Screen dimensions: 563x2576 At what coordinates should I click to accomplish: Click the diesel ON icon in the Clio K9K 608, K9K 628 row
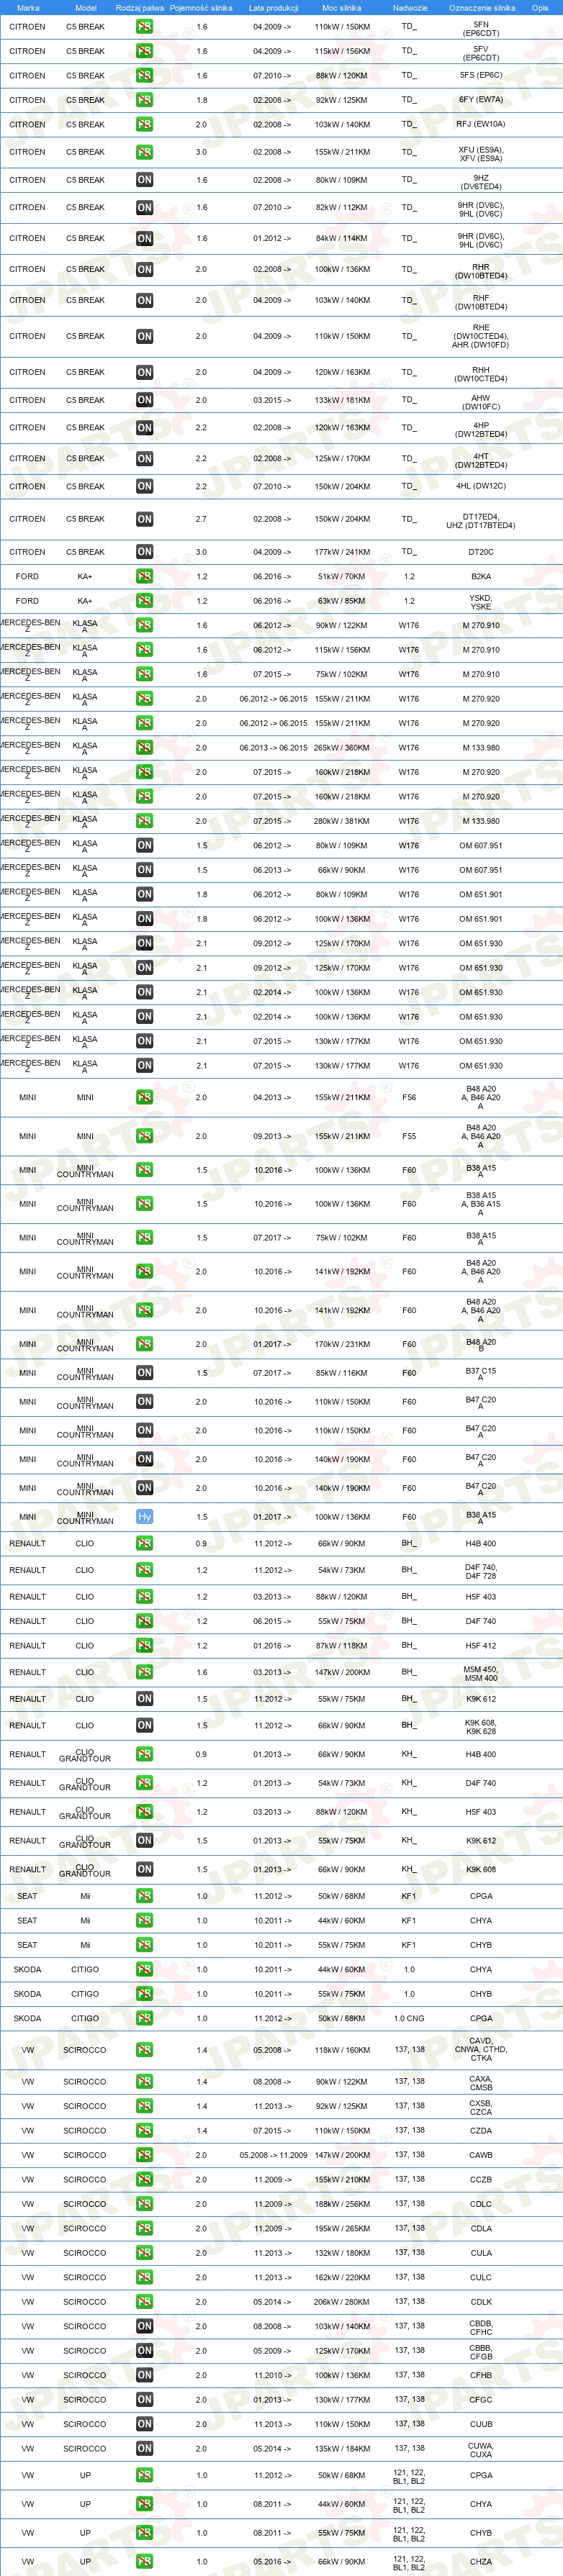click(144, 1725)
